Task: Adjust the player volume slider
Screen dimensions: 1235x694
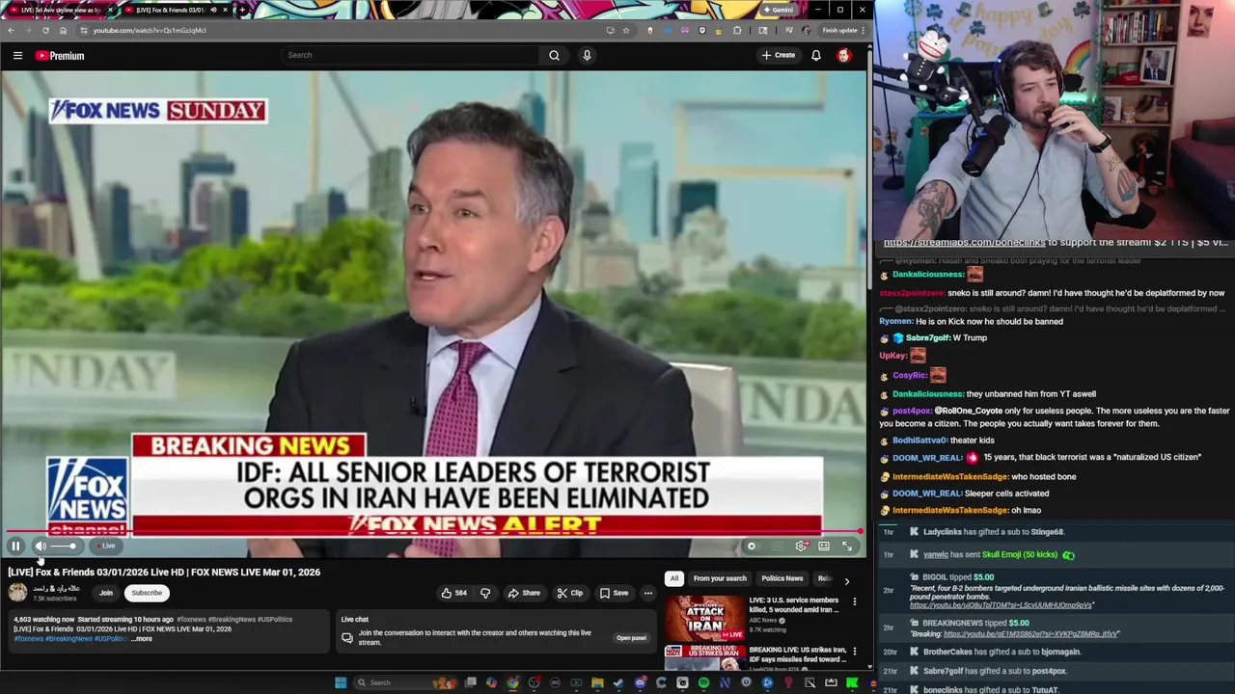Action: point(64,547)
